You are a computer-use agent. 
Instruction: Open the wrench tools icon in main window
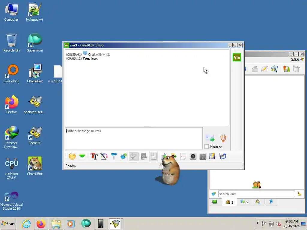pos(275,69)
